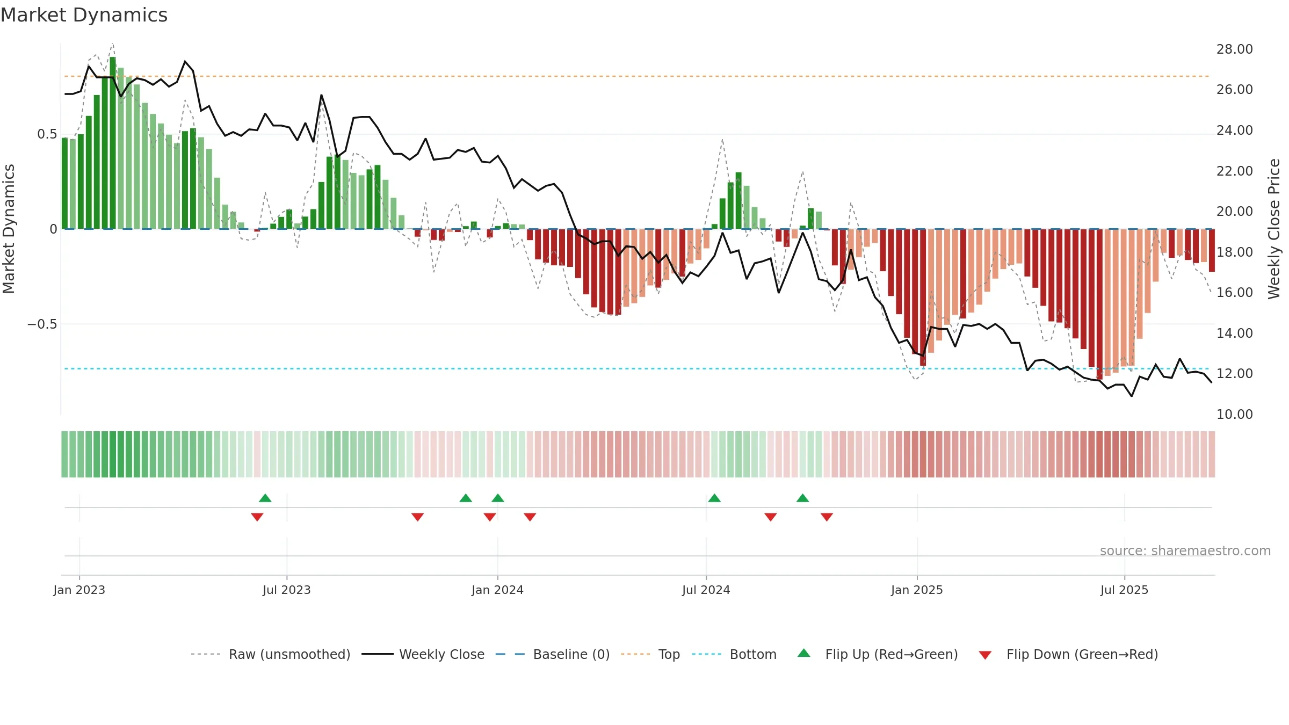Select the green flip-up marker just left of Jan 2024
This screenshot has height=725, width=1289.
pos(466,498)
